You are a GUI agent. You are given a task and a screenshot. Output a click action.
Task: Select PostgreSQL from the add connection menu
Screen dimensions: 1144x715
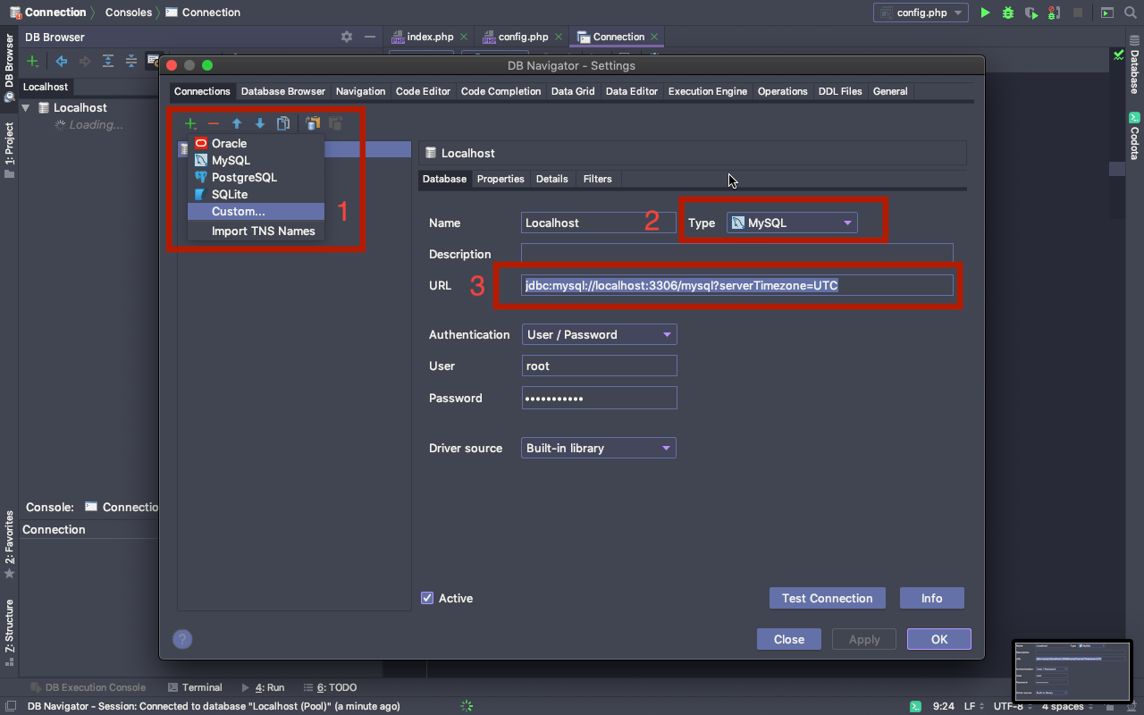(256, 177)
